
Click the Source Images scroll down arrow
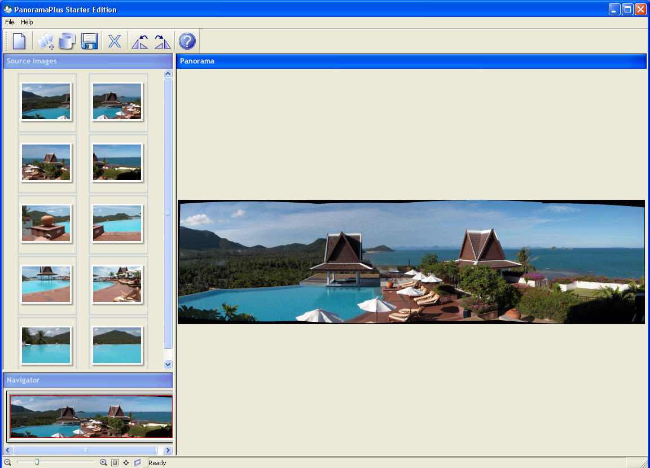pyautogui.click(x=168, y=365)
